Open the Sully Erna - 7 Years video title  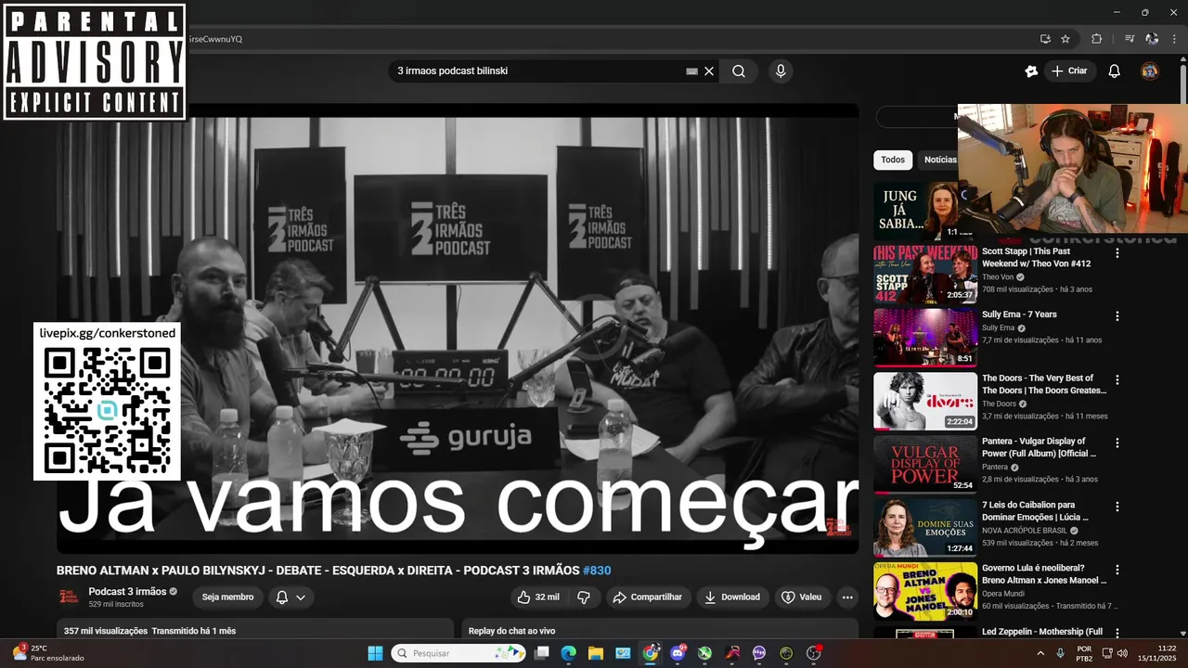point(1019,315)
